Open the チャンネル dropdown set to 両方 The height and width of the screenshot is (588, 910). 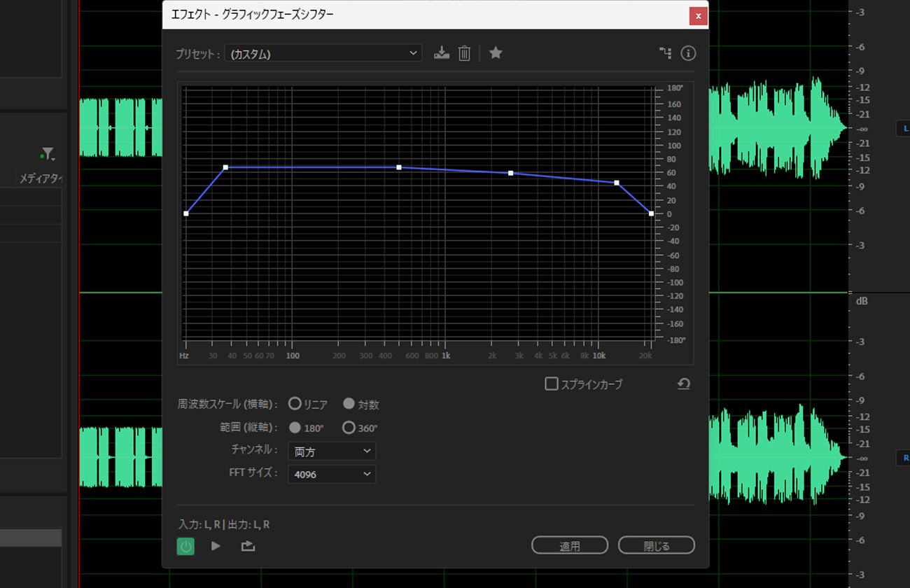click(x=332, y=451)
